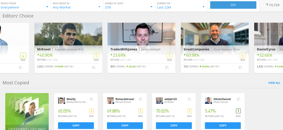This screenshot has height=130, width=283.
Task: Click OlivierDanvel 5.47% return value
Action: [210, 111]
